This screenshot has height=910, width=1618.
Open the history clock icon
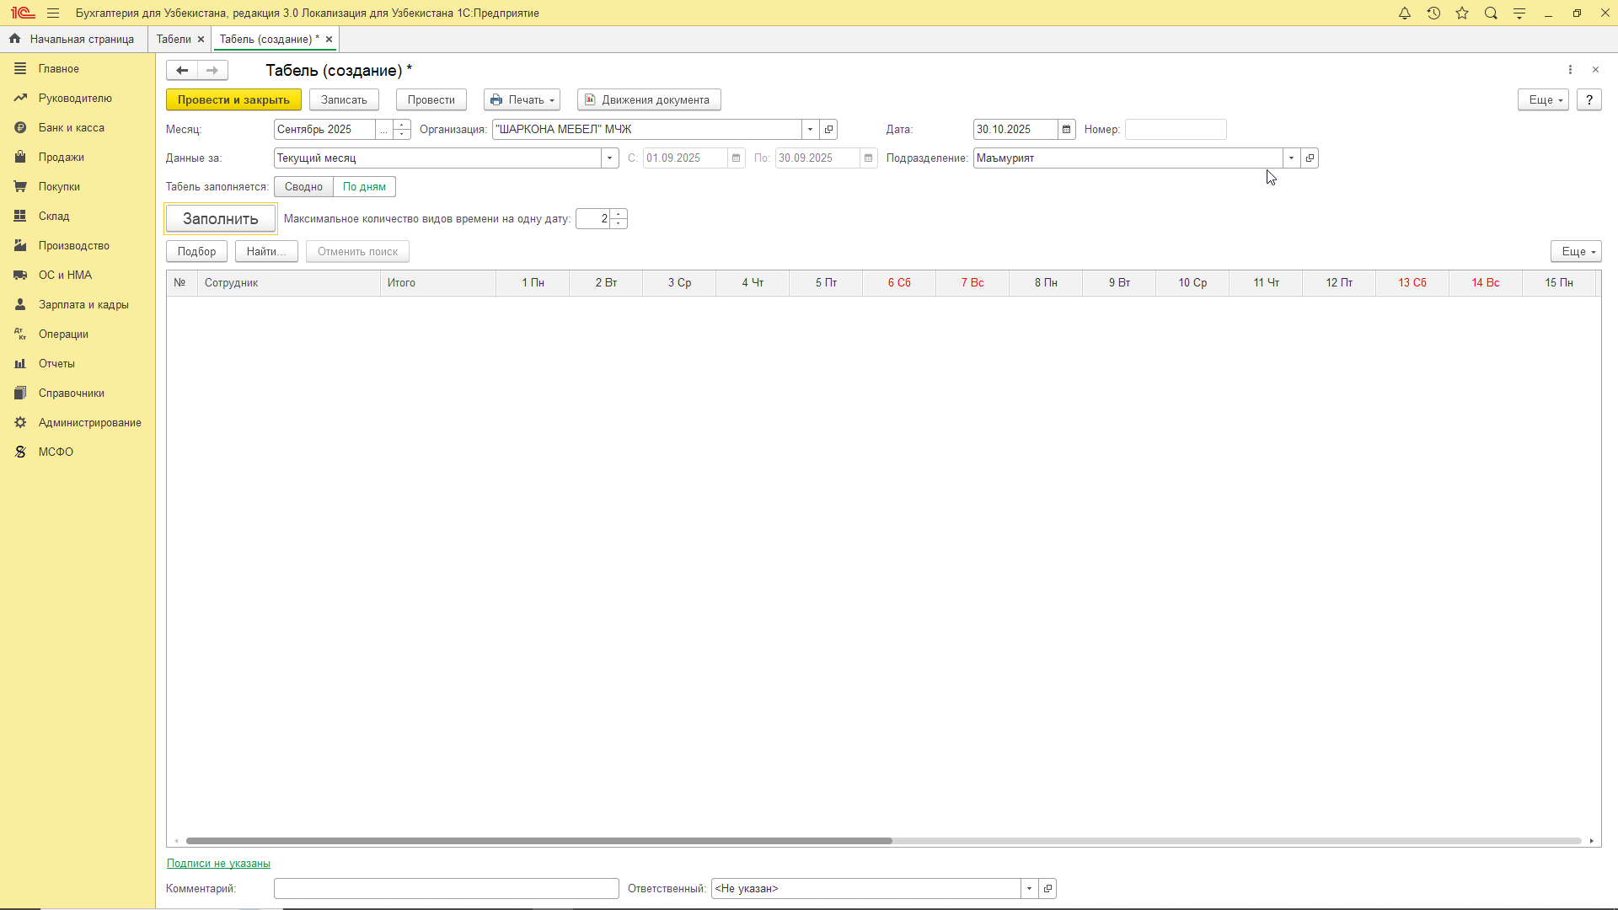[x=1433, y=13]
